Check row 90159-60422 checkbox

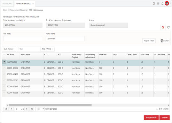click(x=4, y=74)
